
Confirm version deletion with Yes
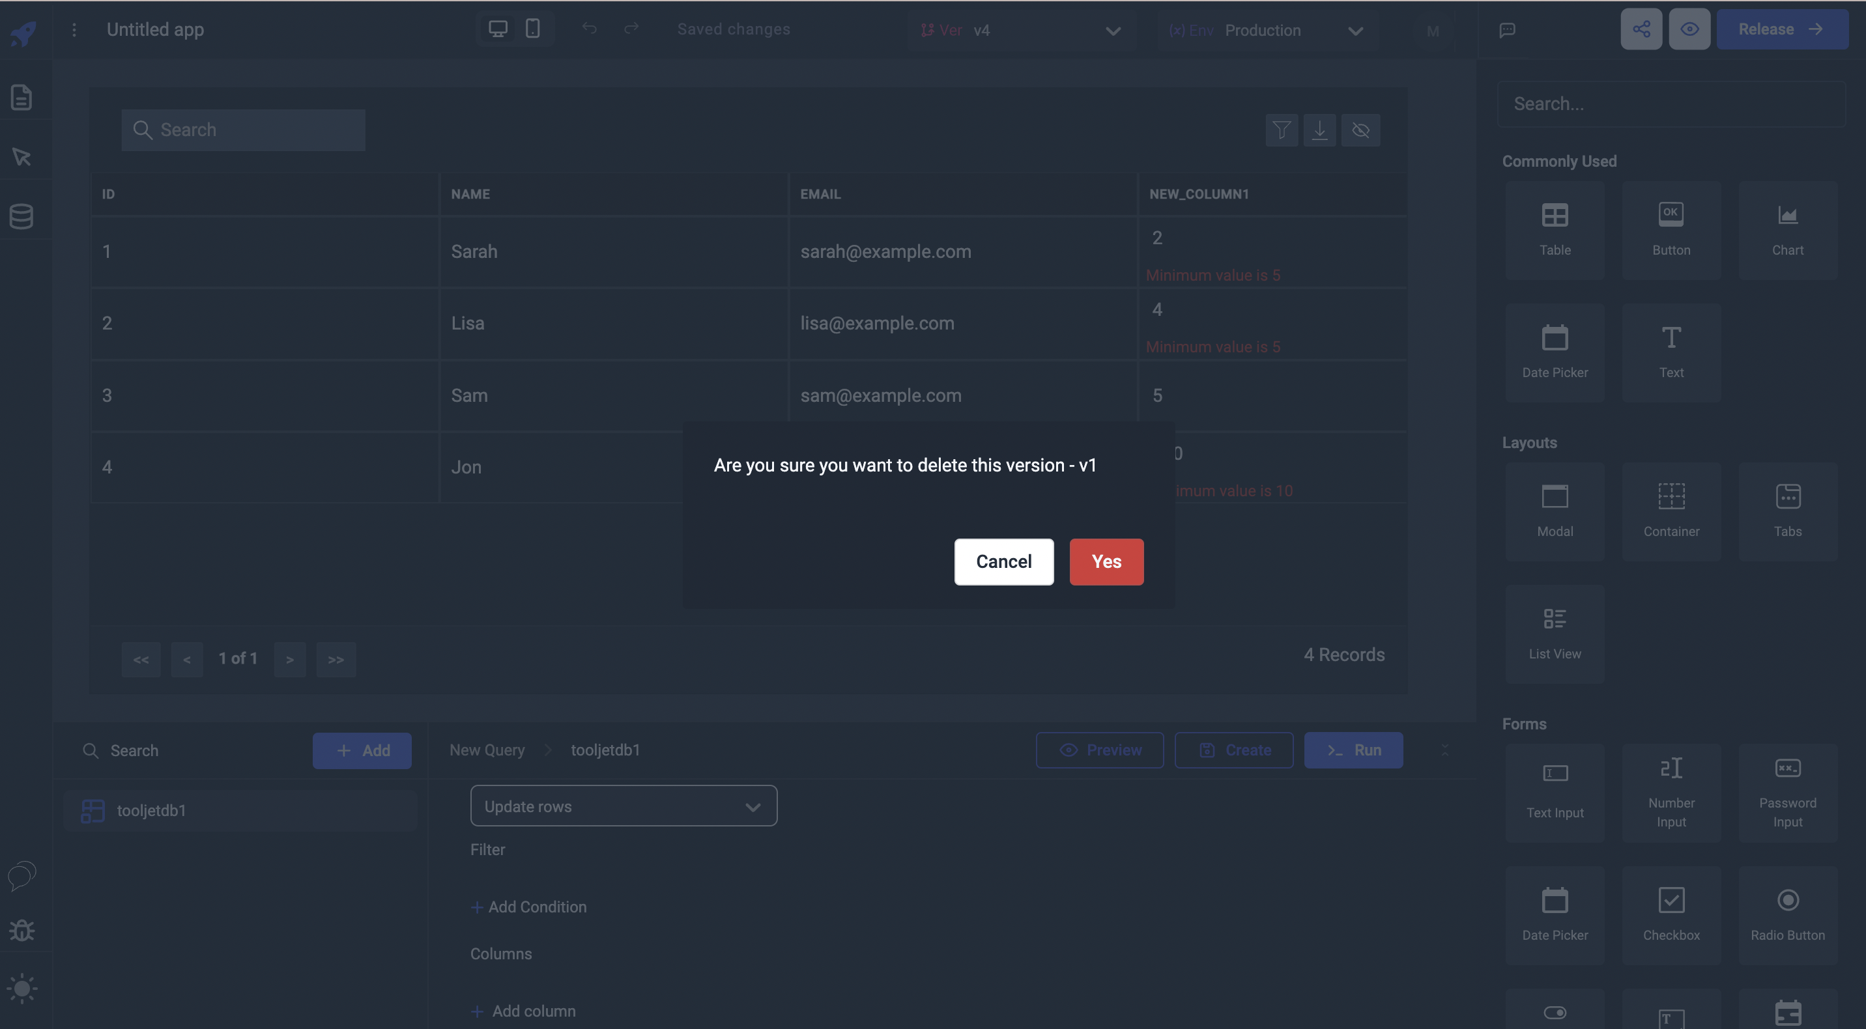[1106, 561]
